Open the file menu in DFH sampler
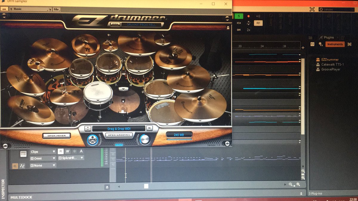The height and width of the screenshot is (201, 358). point(56,9)
